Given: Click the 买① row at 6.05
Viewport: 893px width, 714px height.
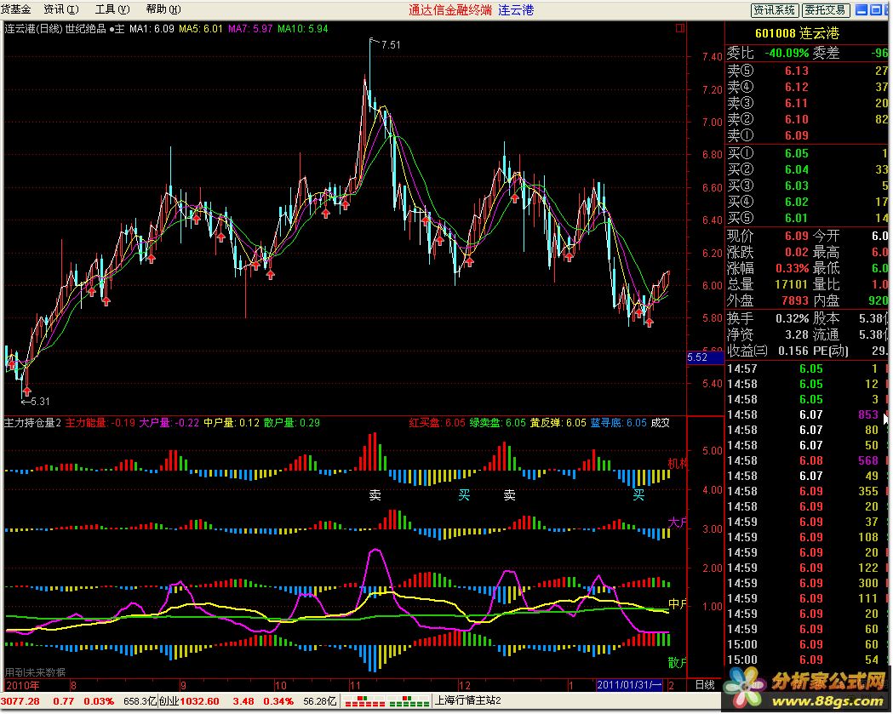Looking at the screenshot, I should pyautogui.click(x=808, y=154).
